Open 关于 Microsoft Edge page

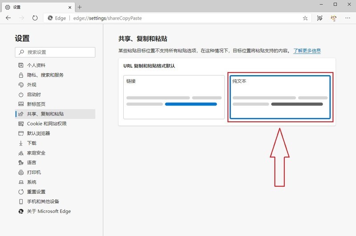pos(49,211)
